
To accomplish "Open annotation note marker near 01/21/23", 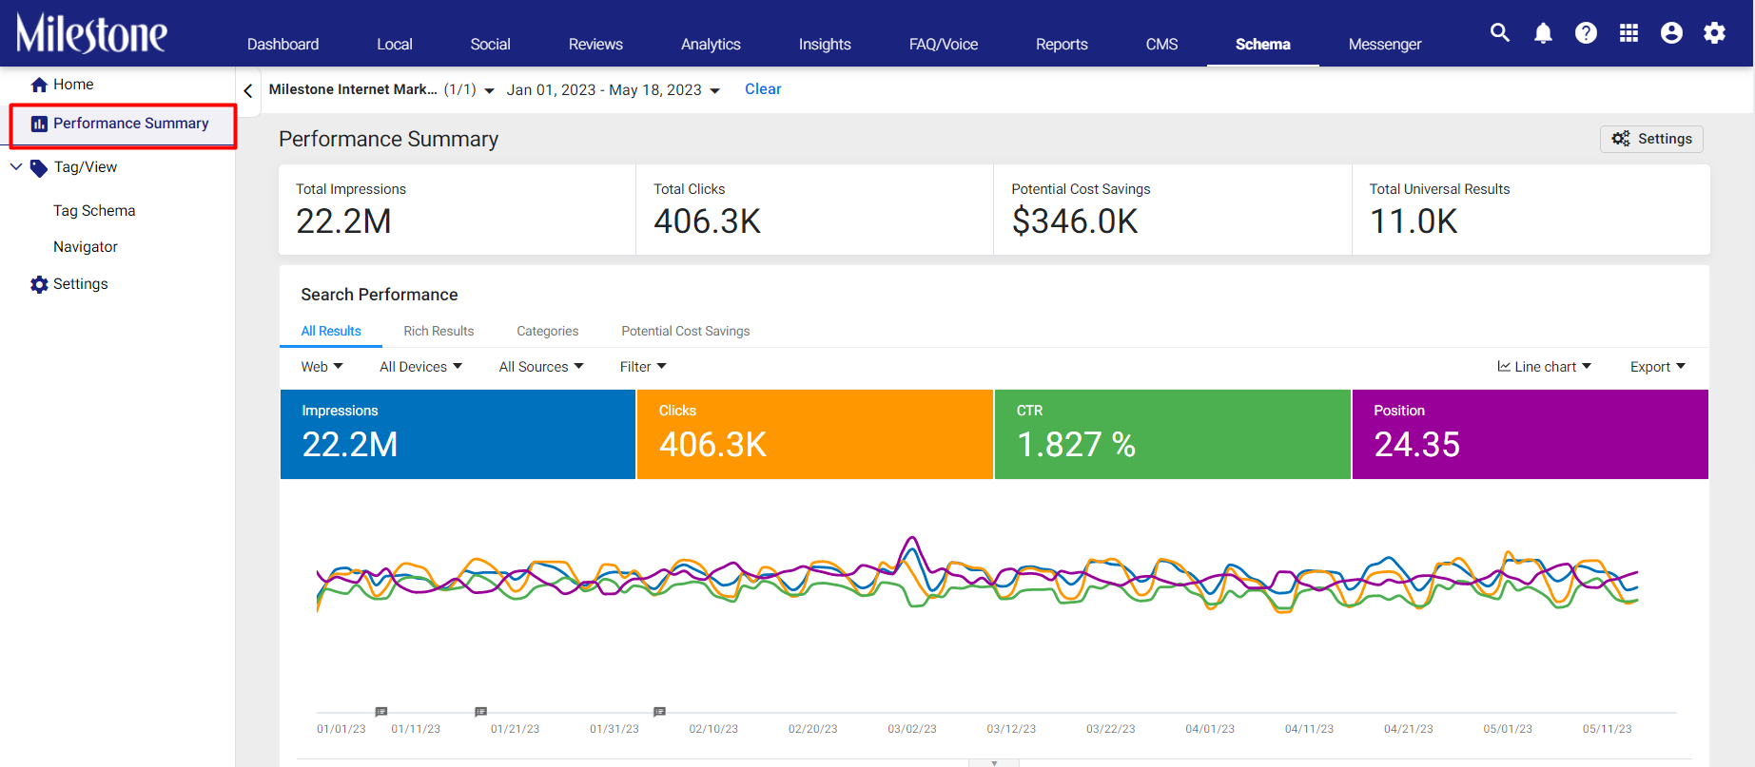I will 481,711.
